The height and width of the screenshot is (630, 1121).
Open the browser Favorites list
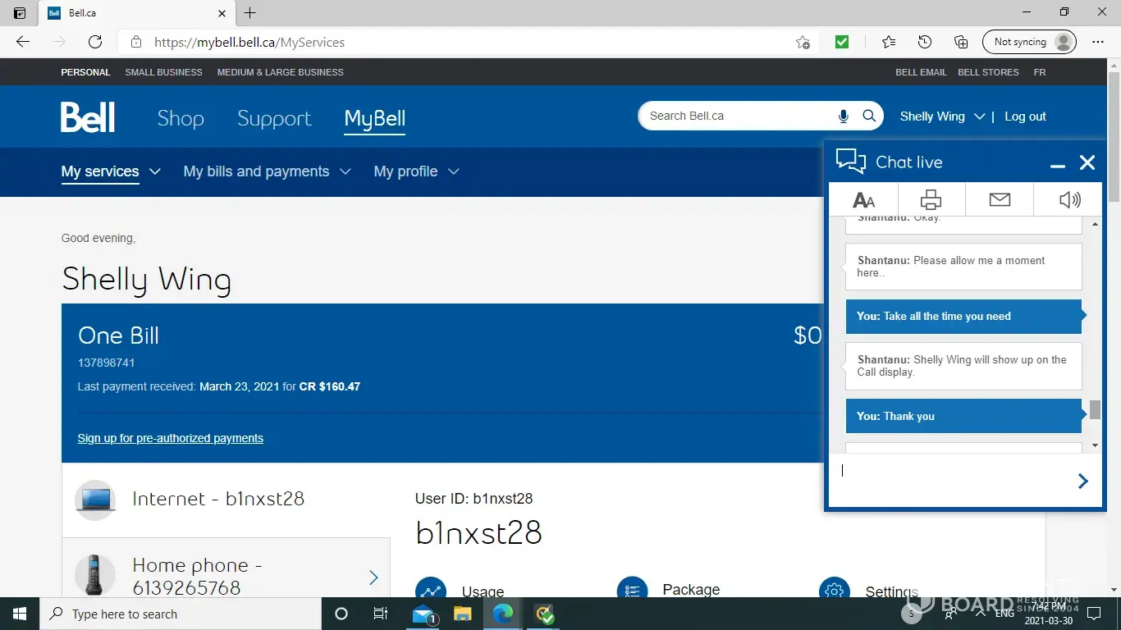coord(889,42)
